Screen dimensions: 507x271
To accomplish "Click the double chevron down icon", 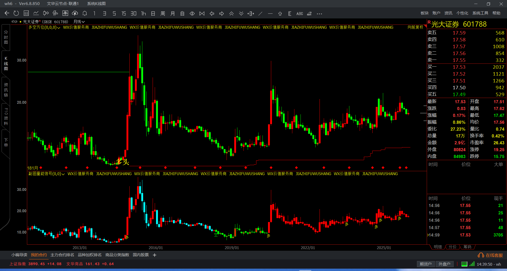I will click(241, 13).
